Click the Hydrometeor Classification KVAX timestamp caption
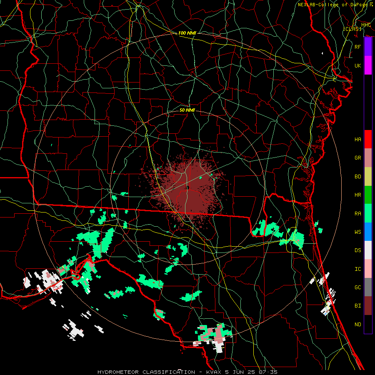Viewport: 375px width, 375px height. point(187,372)
